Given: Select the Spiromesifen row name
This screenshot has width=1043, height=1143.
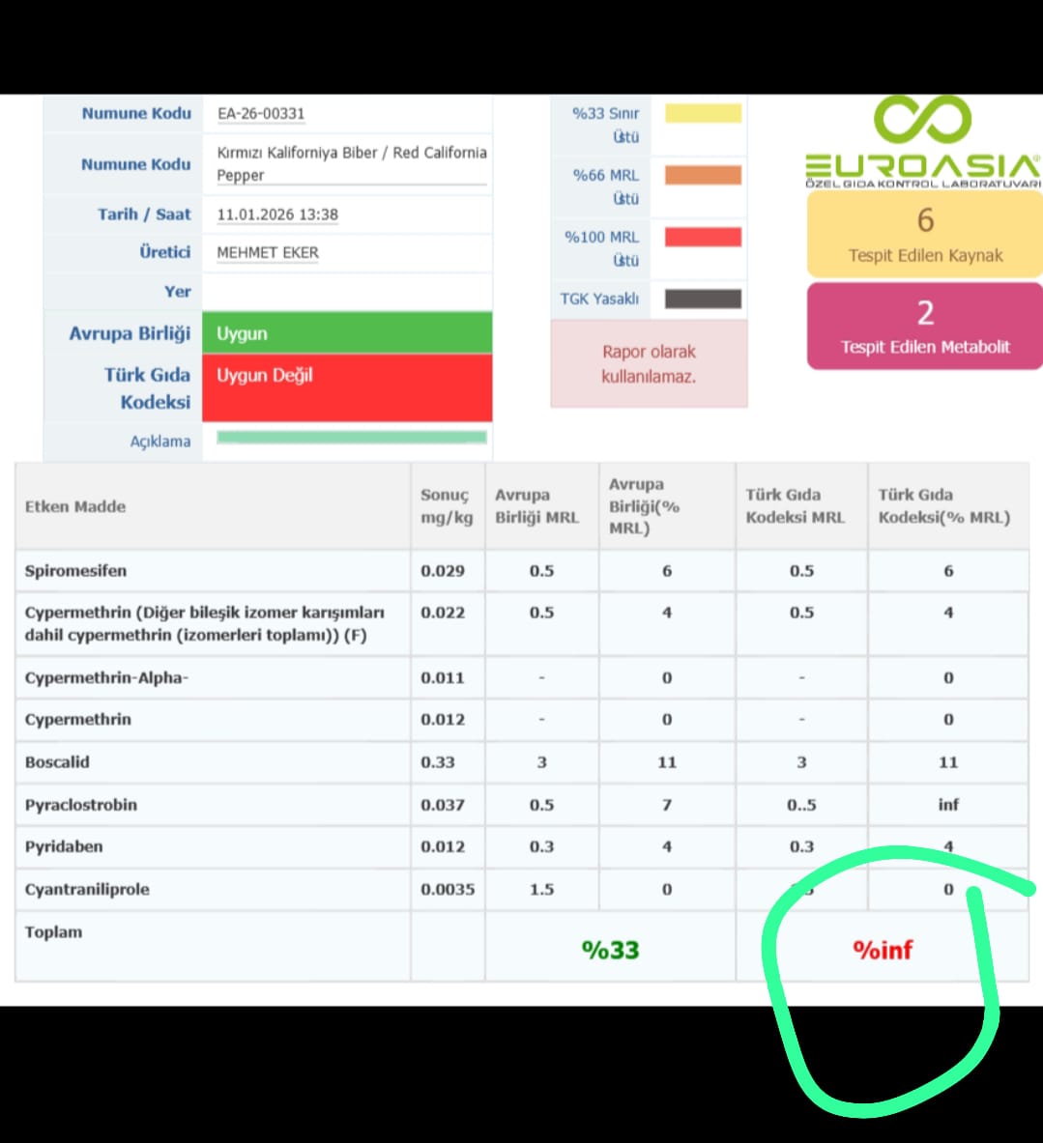Looking at the screenshot, I should pyautogui.click(x=75, y=571).
